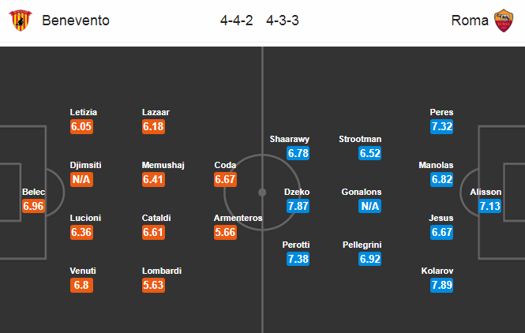Screen dimensions: 525x333
Task: Click Alisson's 7.13 rating badge
Action: tap(489, 206)
